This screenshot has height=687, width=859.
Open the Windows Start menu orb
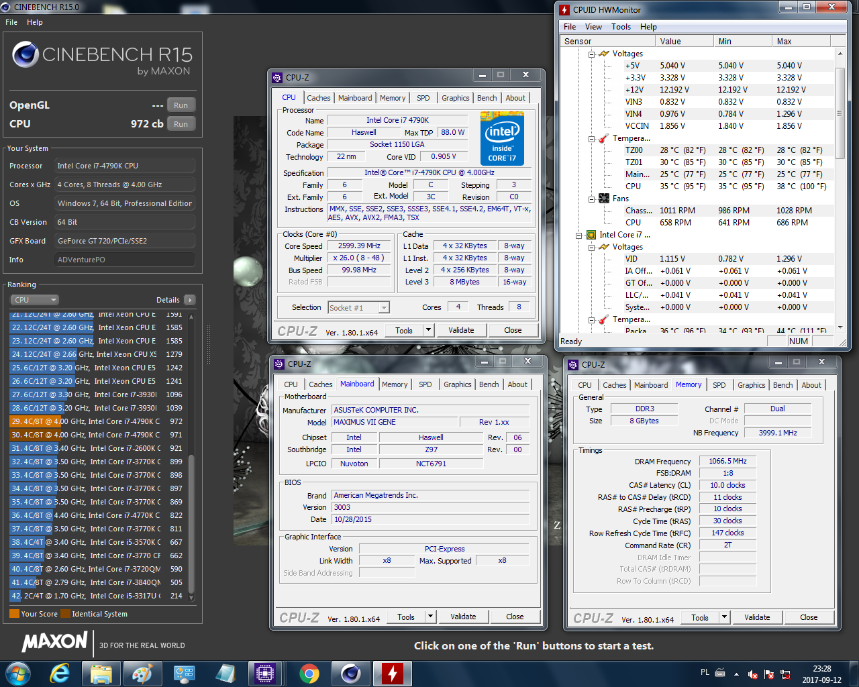coord(18,673)
